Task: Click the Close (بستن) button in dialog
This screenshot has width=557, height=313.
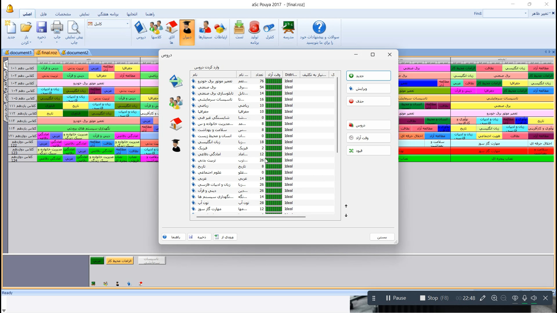Action: 382,237
